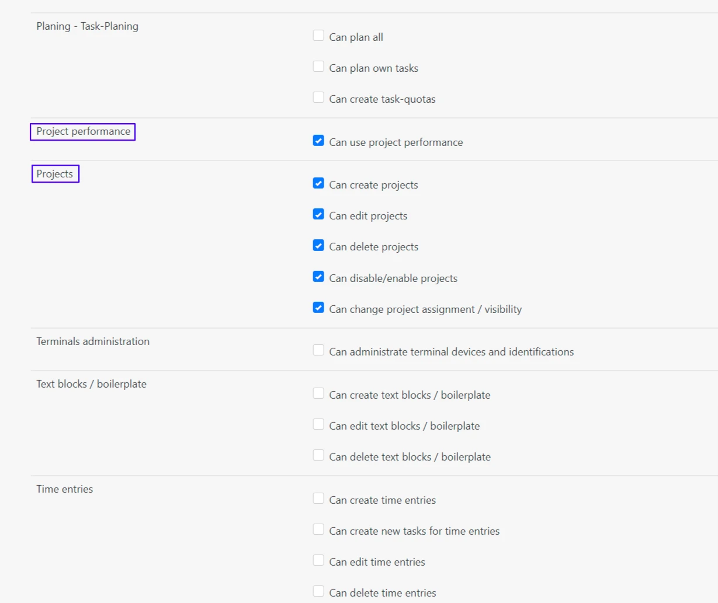Tick Can edit text blocks / boilerplate

click(318, 424)
